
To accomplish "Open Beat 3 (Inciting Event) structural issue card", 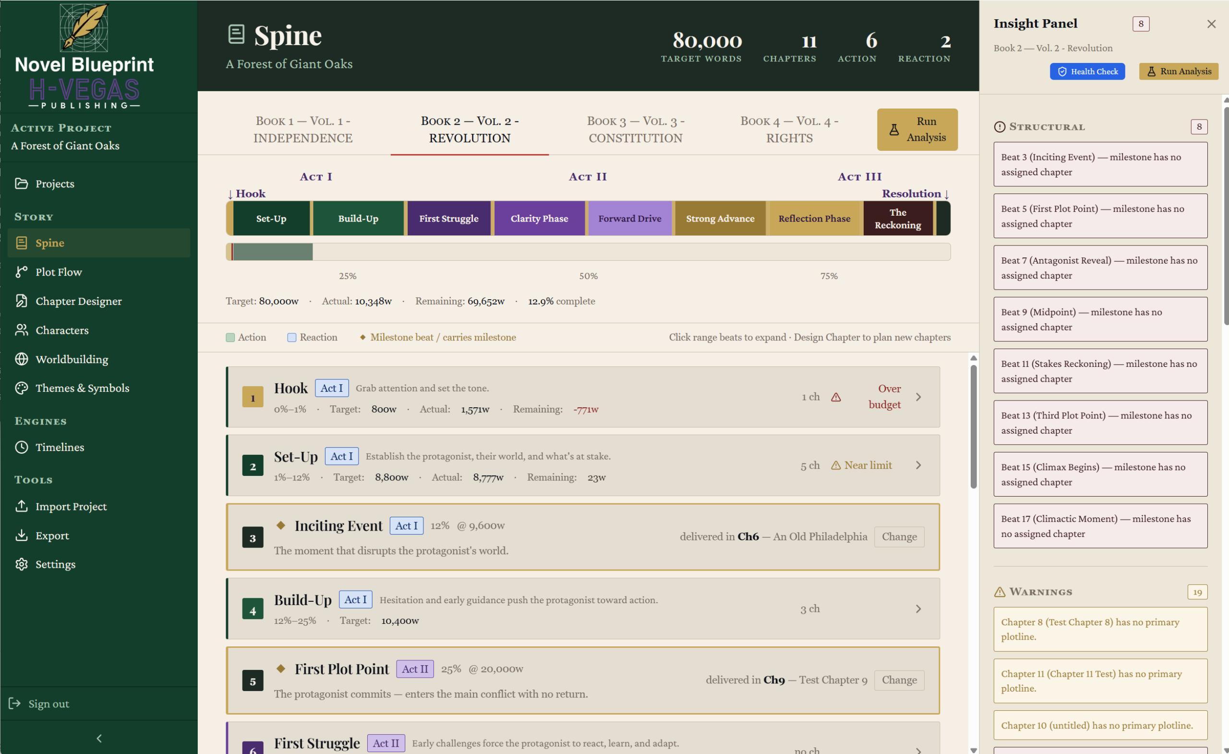I will pyautogui.click(x=1100, y=164).
